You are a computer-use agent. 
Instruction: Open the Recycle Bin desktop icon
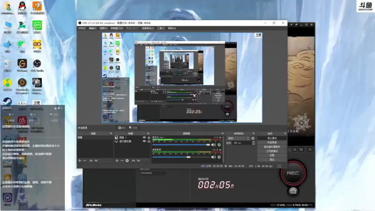click(7, 66)
